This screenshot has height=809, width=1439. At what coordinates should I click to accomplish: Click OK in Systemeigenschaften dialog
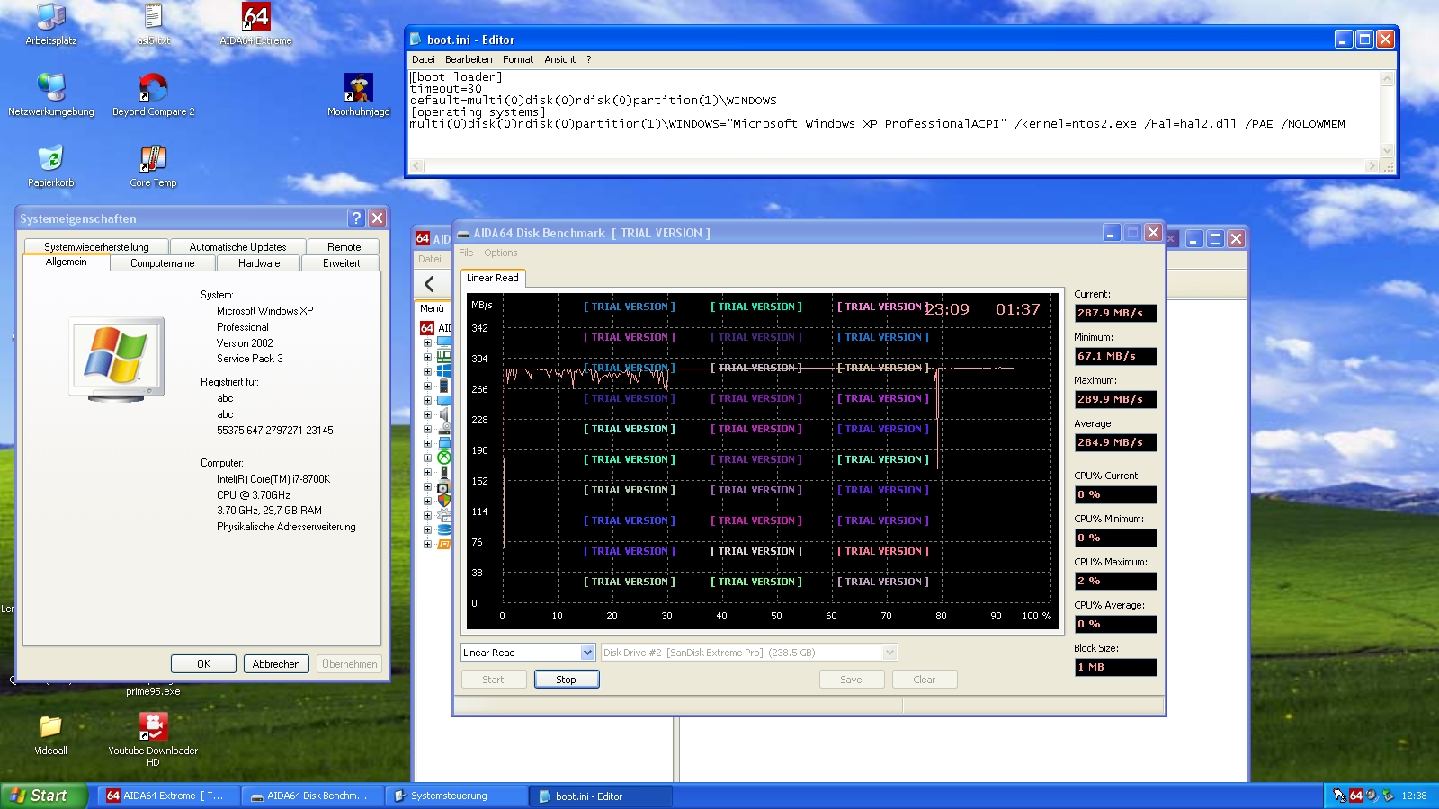click(204, 664)
